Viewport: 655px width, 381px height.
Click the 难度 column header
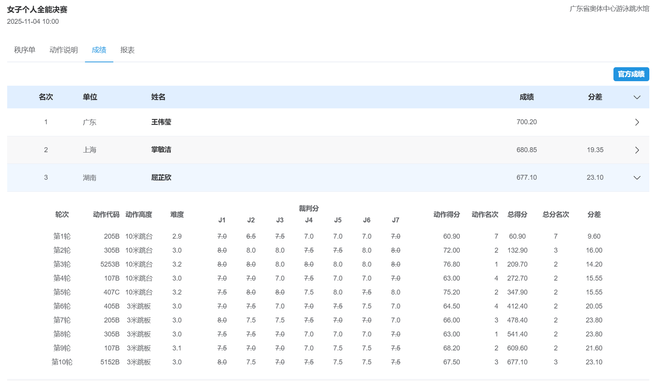[177, 214]
